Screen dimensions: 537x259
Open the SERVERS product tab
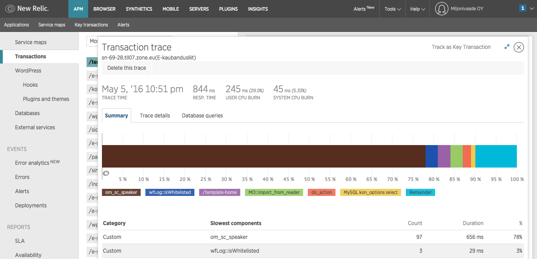tap(199, 9)
